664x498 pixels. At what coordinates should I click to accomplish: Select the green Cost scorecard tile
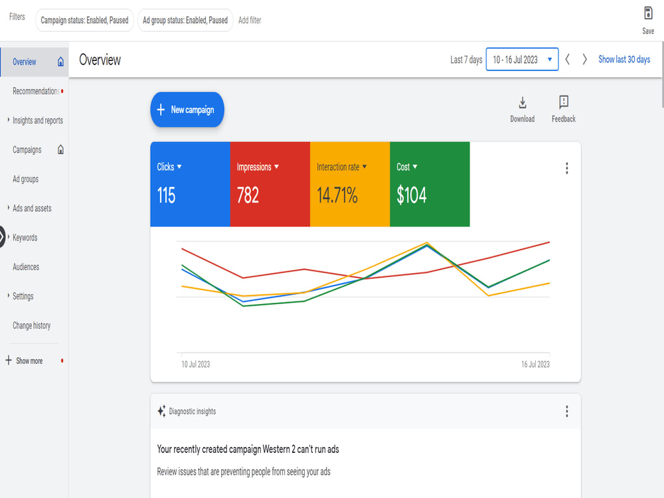[430, 184]
